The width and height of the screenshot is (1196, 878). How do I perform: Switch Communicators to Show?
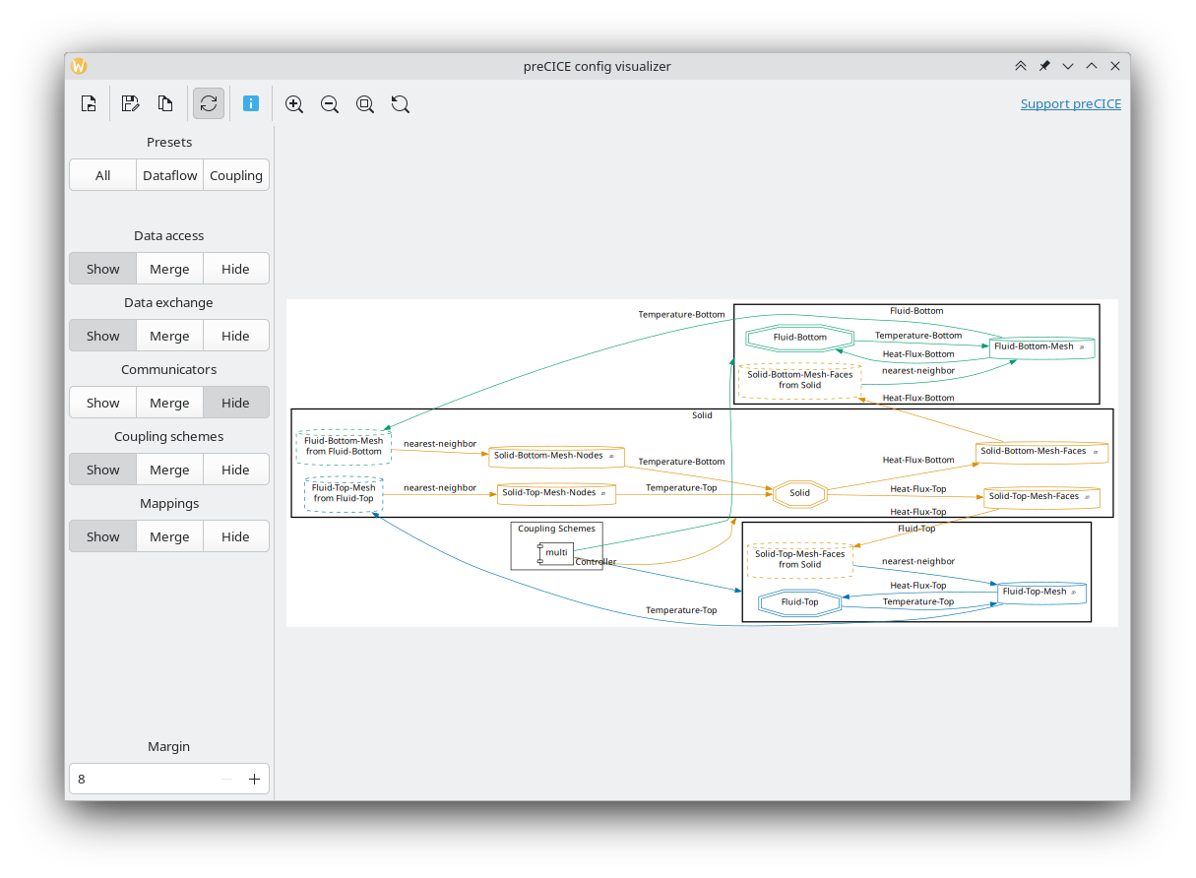[102, 402]
